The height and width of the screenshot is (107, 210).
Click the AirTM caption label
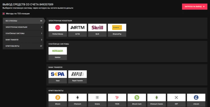click(x=77, y=34)
